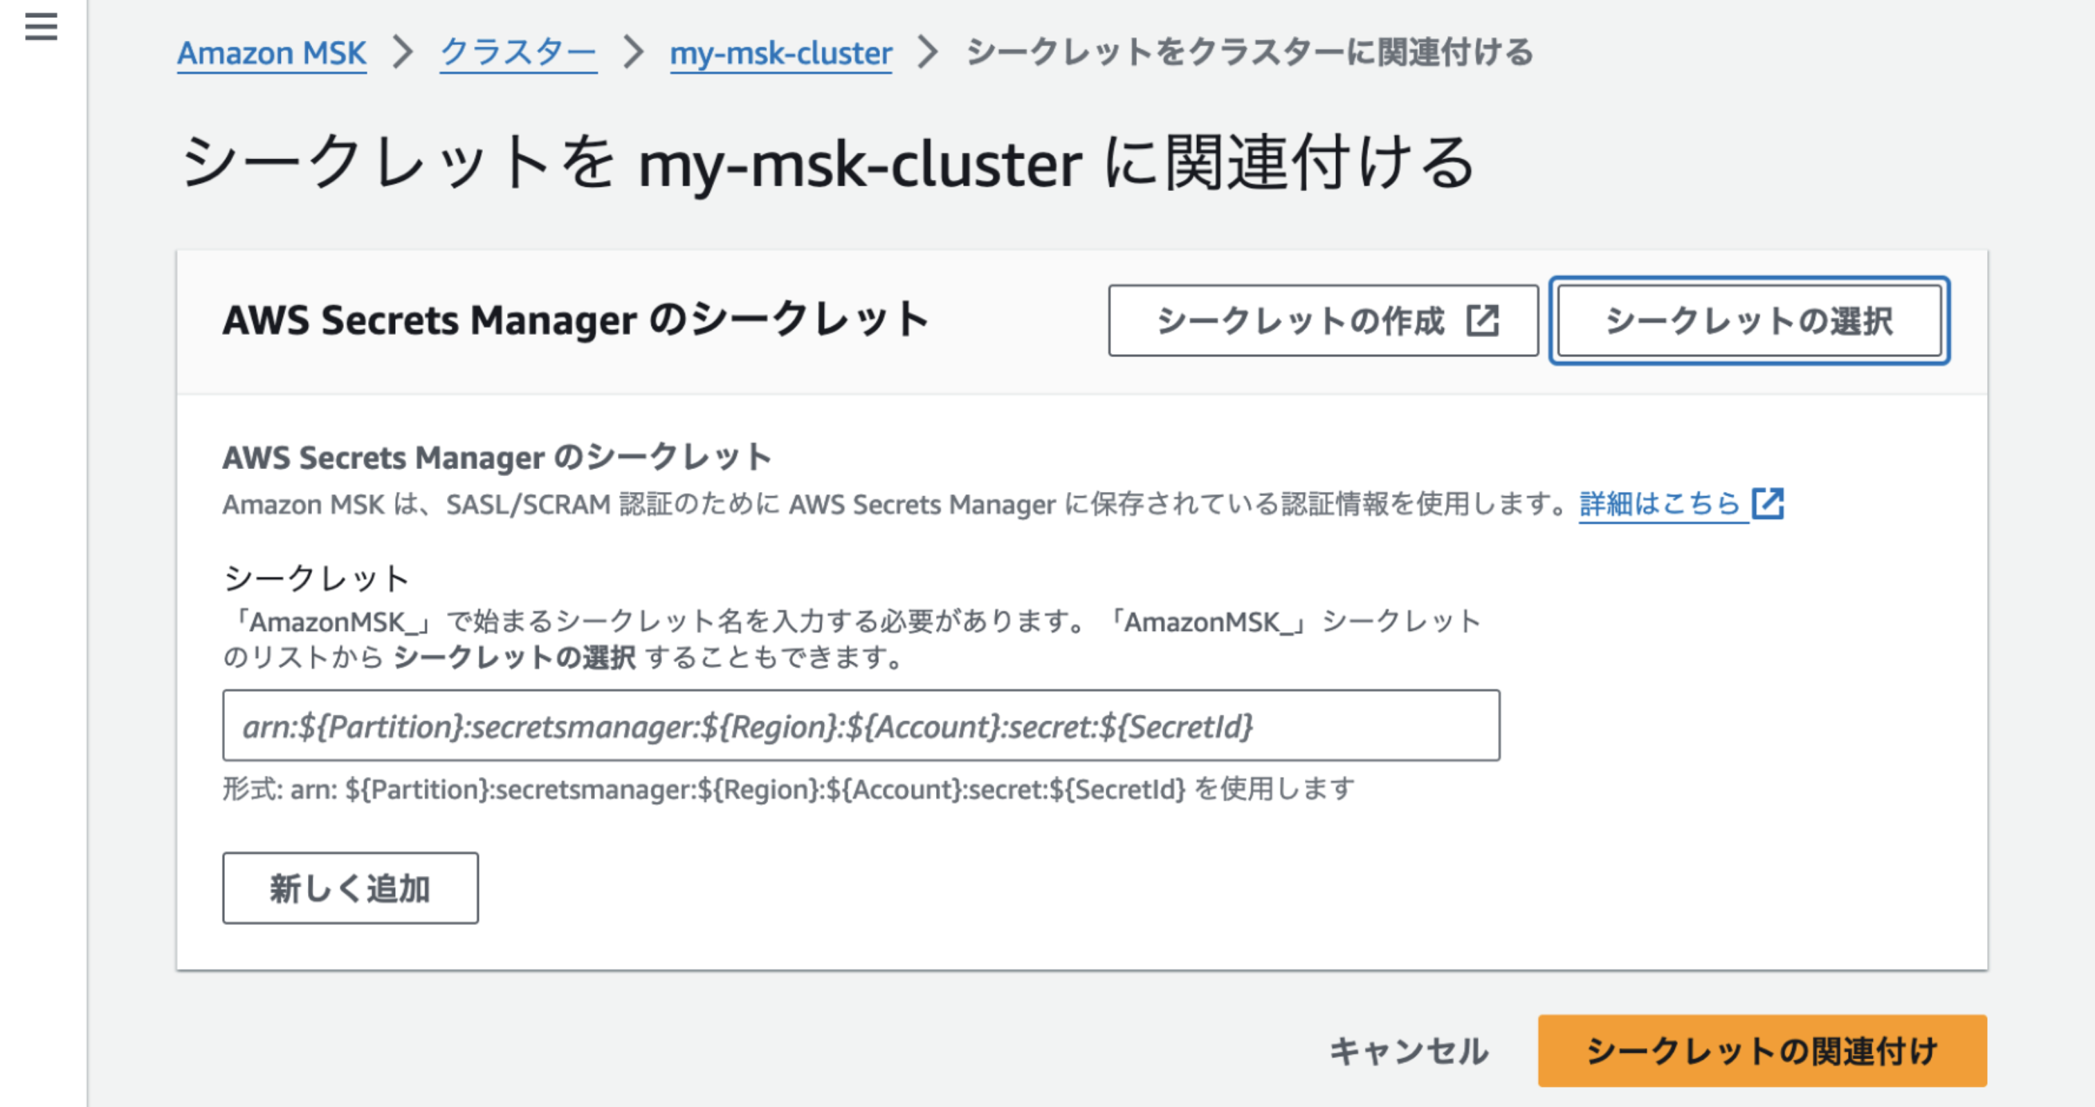Click the page title my-msk-cluster に関連付ける
The height and width of the screenshot is (1107, 2095).
826,163
